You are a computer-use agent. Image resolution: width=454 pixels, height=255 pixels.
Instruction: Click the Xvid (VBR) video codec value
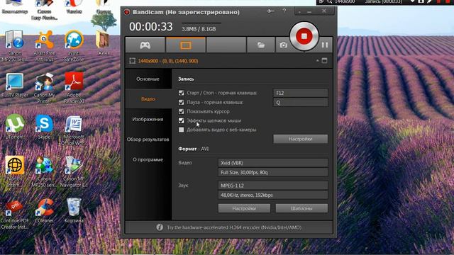pos(272,163)
